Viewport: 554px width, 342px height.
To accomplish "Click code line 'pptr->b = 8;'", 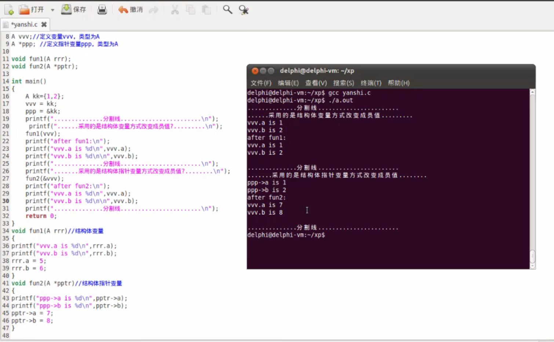I will coord(32,321).
